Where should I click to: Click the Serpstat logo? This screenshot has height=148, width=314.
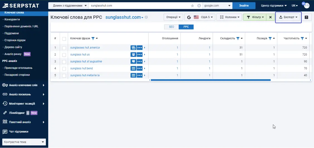pyautogui.click(x=20, y=6)
